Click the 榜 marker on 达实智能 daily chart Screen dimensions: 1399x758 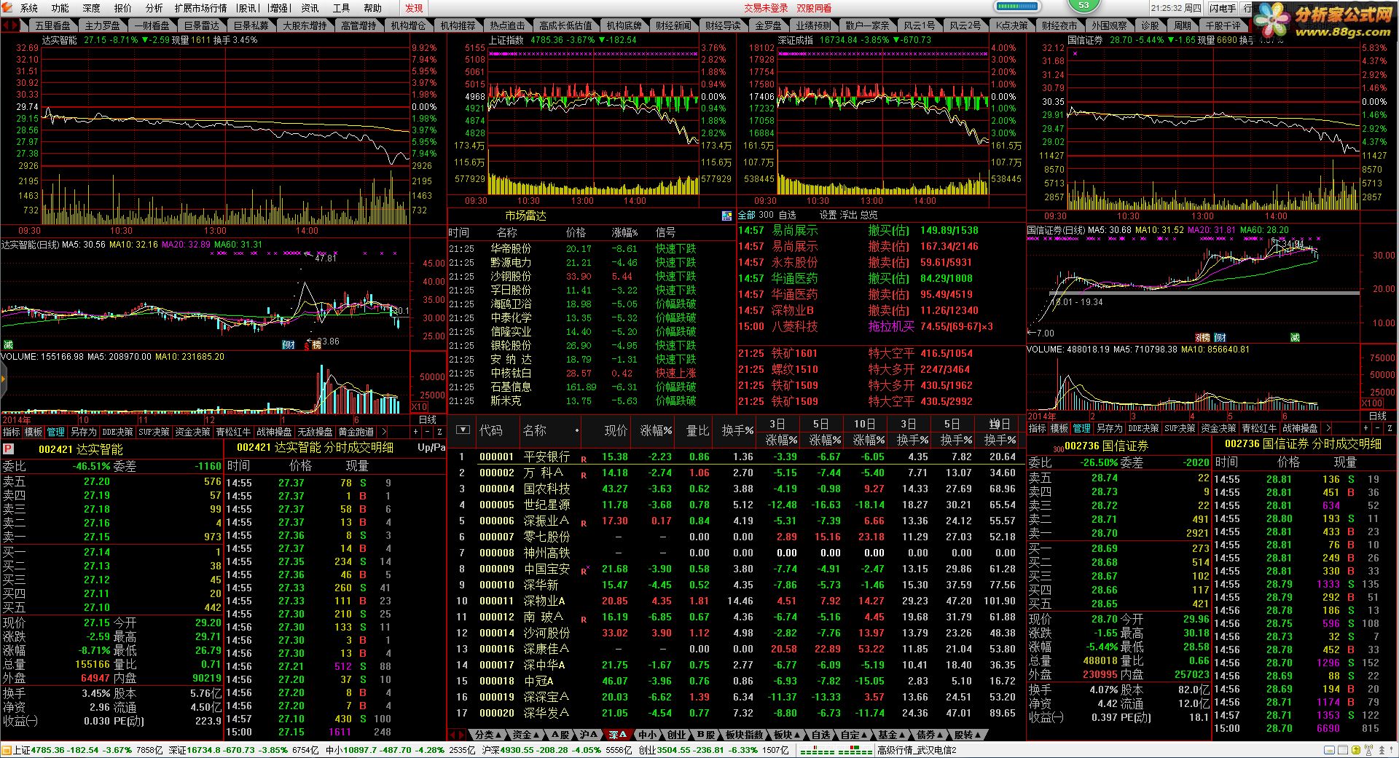pos(316,344)
